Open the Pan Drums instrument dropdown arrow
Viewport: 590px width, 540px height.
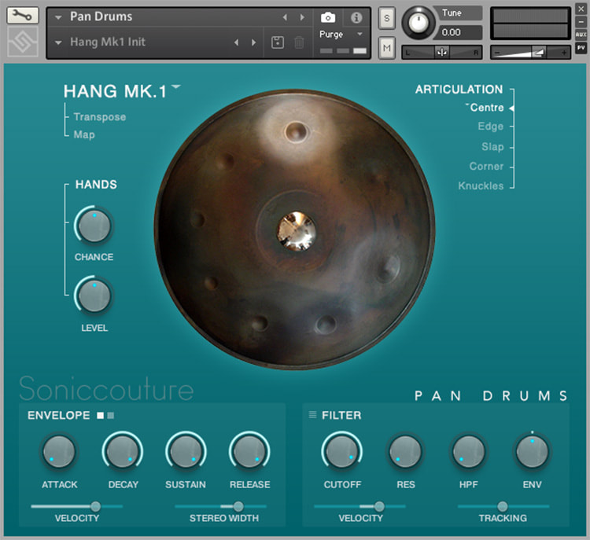(58, 17)
